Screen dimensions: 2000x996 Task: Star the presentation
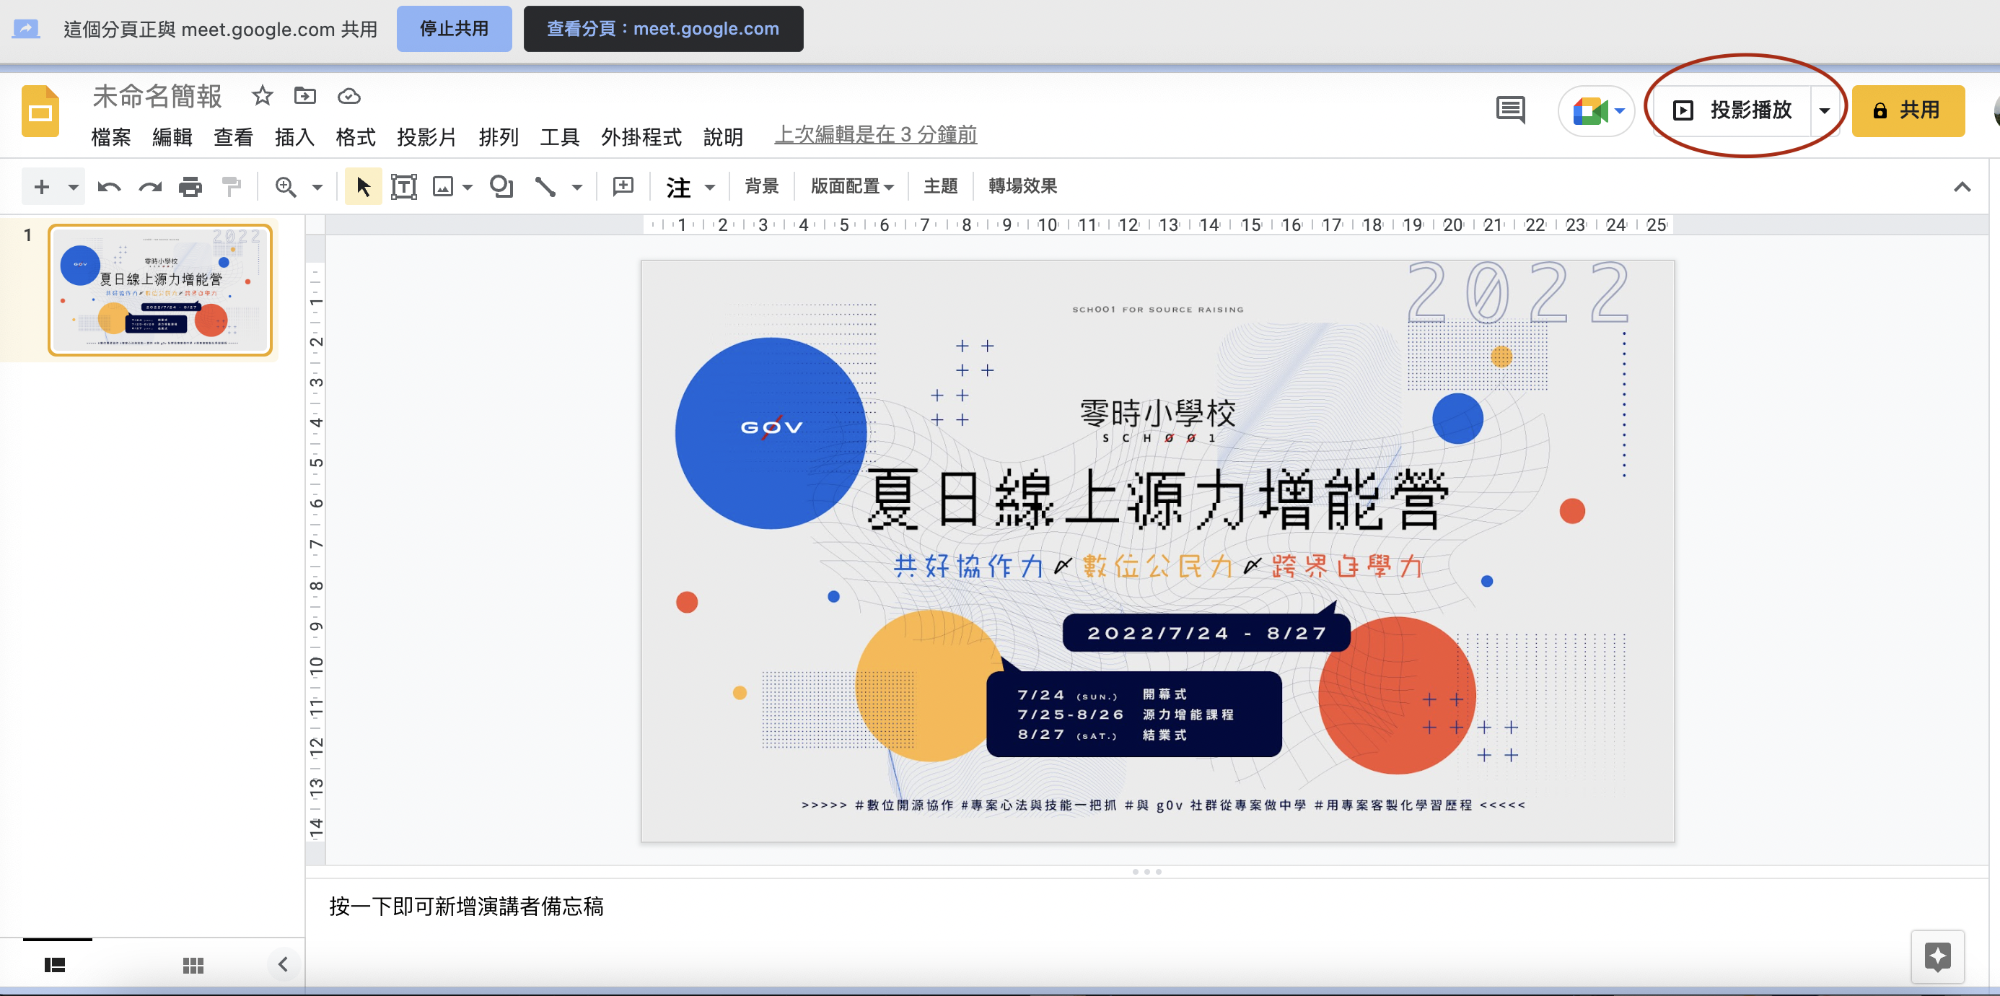click(x=263, y=95)
